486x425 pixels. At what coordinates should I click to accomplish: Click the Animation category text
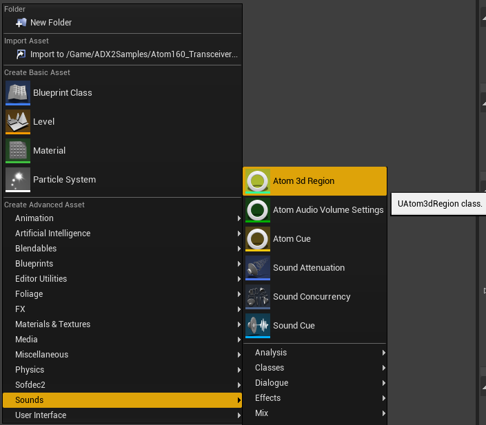pos(34,218)
